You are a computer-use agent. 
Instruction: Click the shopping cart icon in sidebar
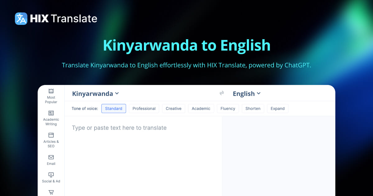[x=51, y=192]
